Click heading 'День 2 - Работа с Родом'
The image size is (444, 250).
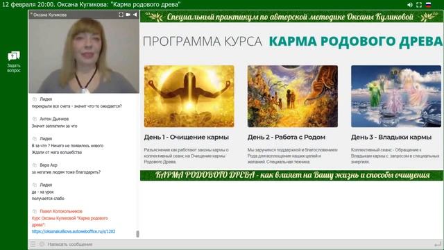tap(287, 137)
